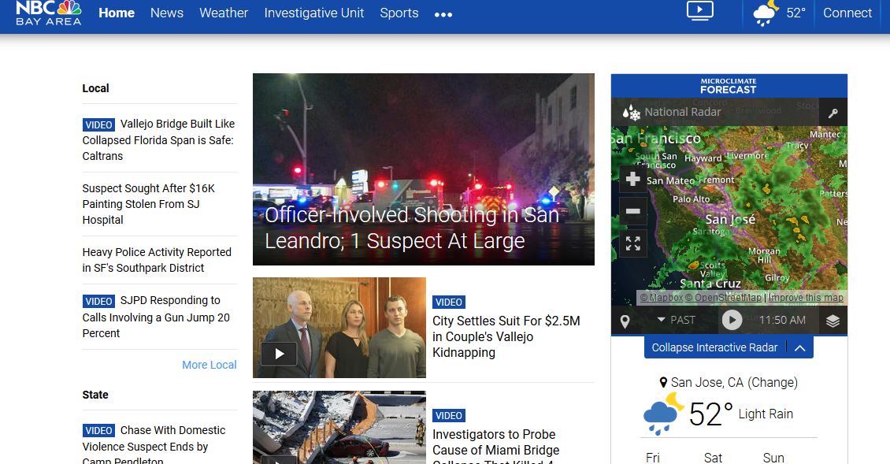Screen dimensions: 890x464
Task: Open the Chase With Domestic Violence Suspect story
Action: pyautogui.click(x=154, y=444)
